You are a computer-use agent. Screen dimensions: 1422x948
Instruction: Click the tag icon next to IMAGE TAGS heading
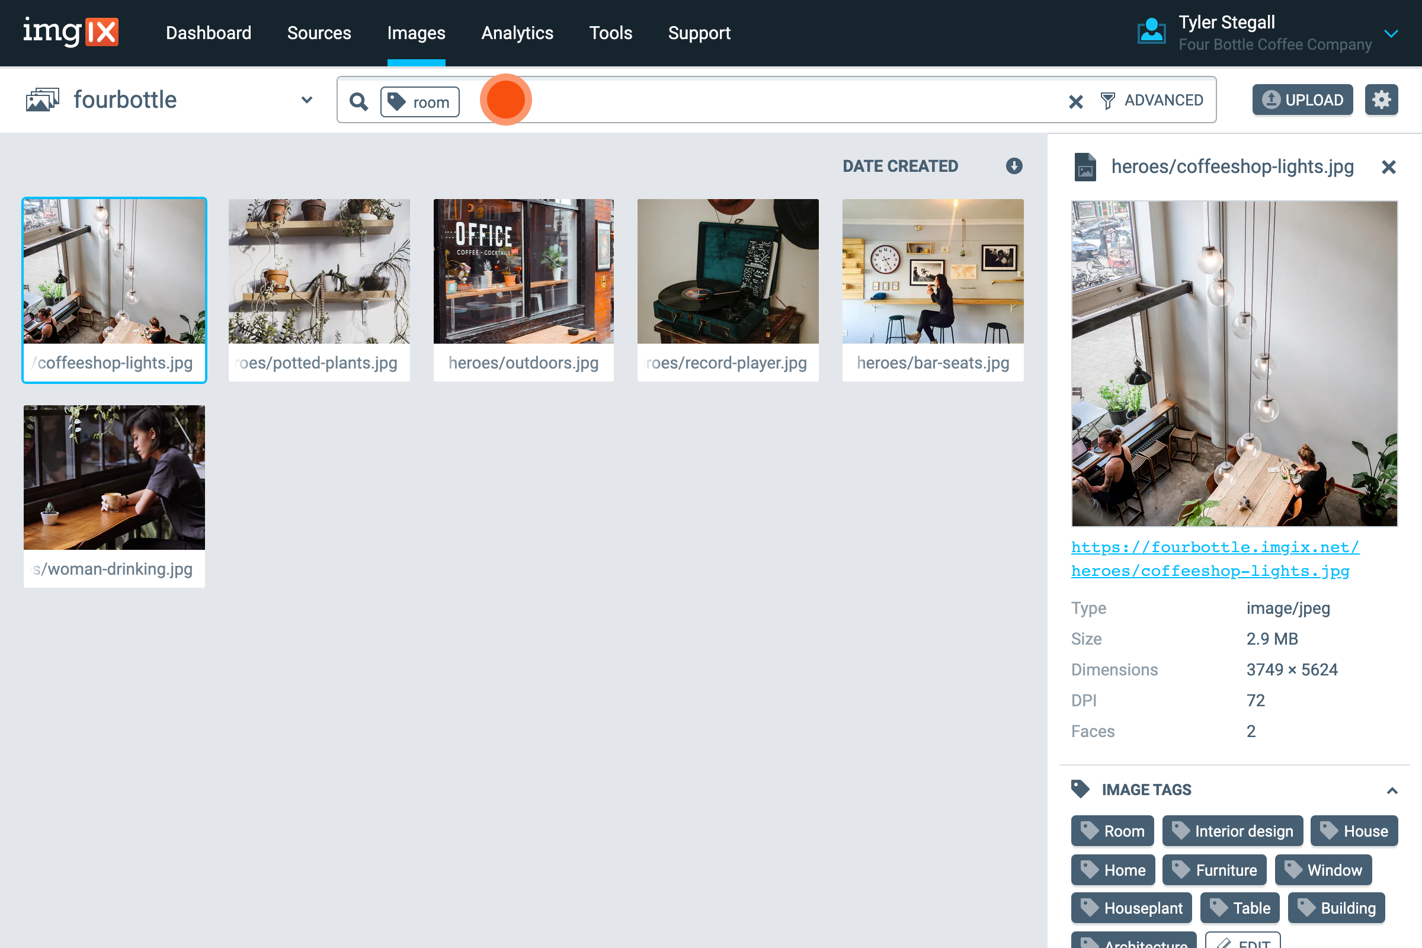click(x=1080, y=788)
